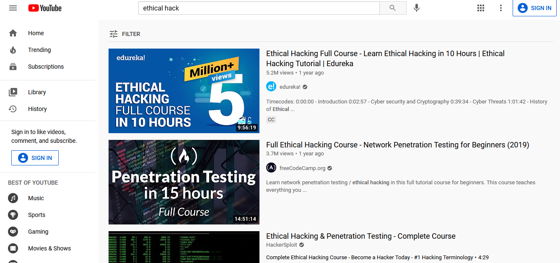Image resolution: width=560 pixels, height=263 pixels.
Task: Visit the HackerSploit channel name
Action: click(x=282, y=245)
